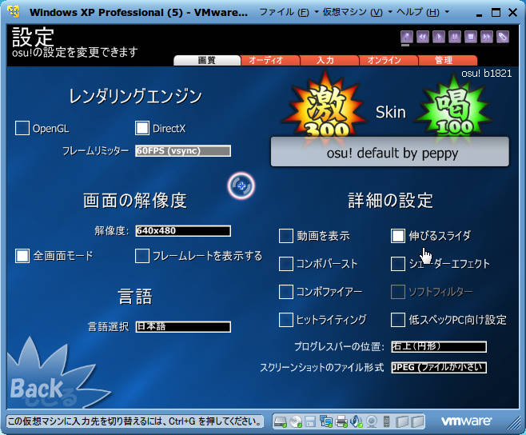526x435 pixels.
Task: Switch to the オーディオ tab
Action: pos(266,61)
